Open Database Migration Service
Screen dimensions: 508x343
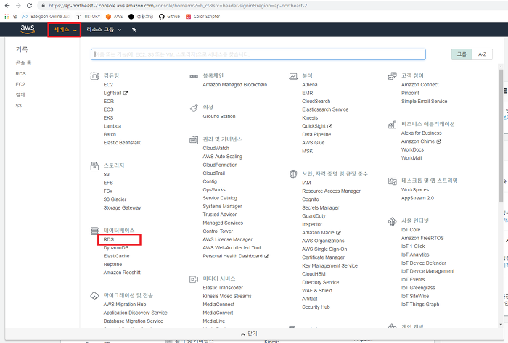133,321
